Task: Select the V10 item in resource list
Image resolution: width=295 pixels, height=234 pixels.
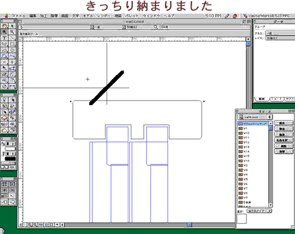Action: pos(253,133)
